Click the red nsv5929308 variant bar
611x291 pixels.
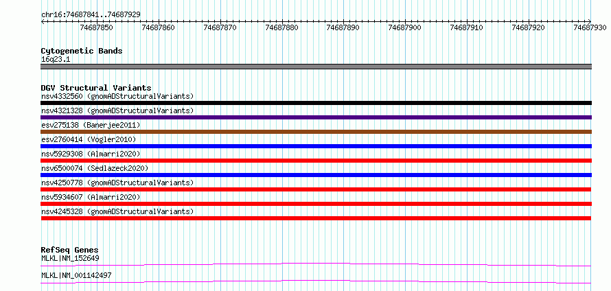(x=316, y=161)
